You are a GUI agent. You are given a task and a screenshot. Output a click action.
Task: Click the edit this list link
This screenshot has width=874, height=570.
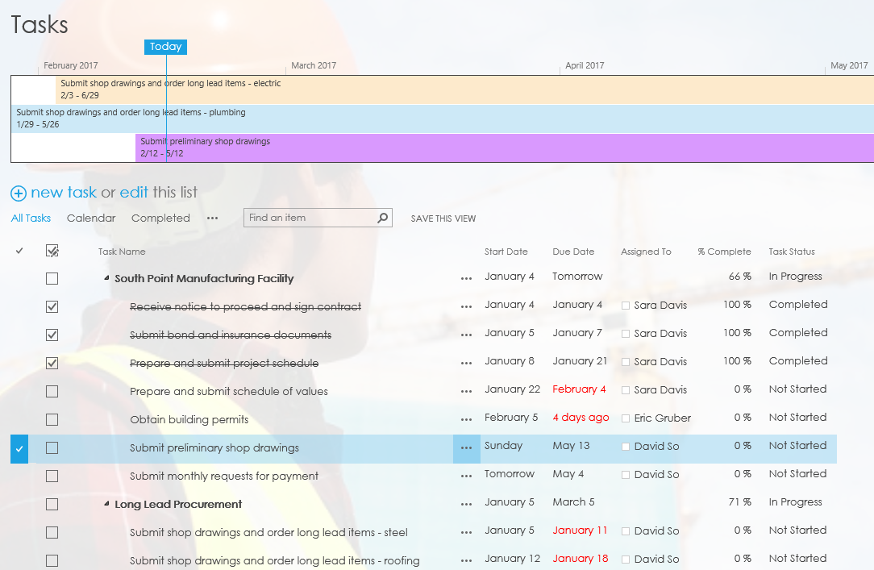click(x=134, y=193)
